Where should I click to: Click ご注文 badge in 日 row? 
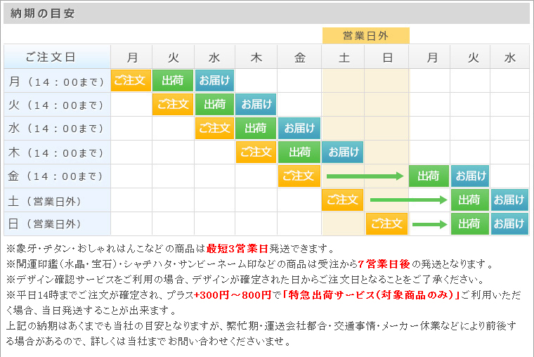coord(387,223)
